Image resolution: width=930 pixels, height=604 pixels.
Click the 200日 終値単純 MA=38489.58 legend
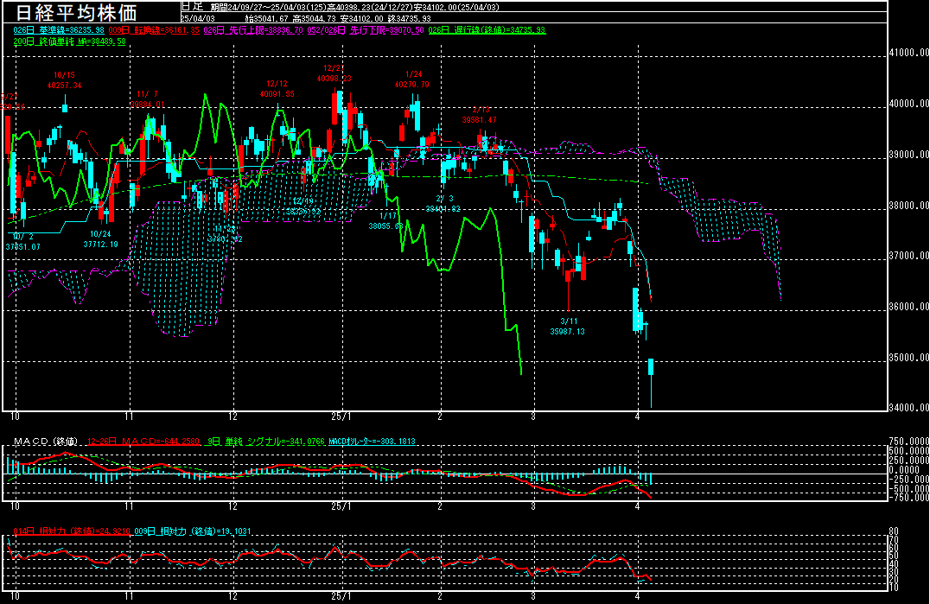(x=69, y=41)
